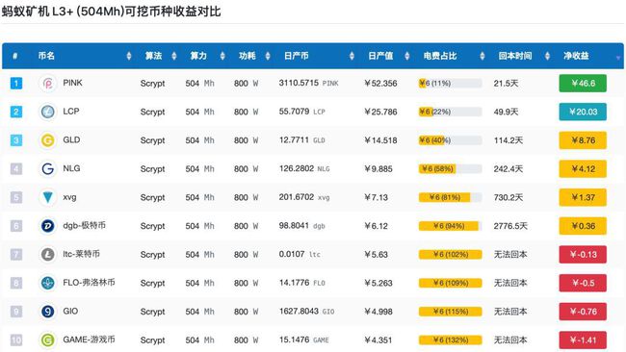Click the 回本时间 column header
The image size is (626, 352).
(515, 56)
